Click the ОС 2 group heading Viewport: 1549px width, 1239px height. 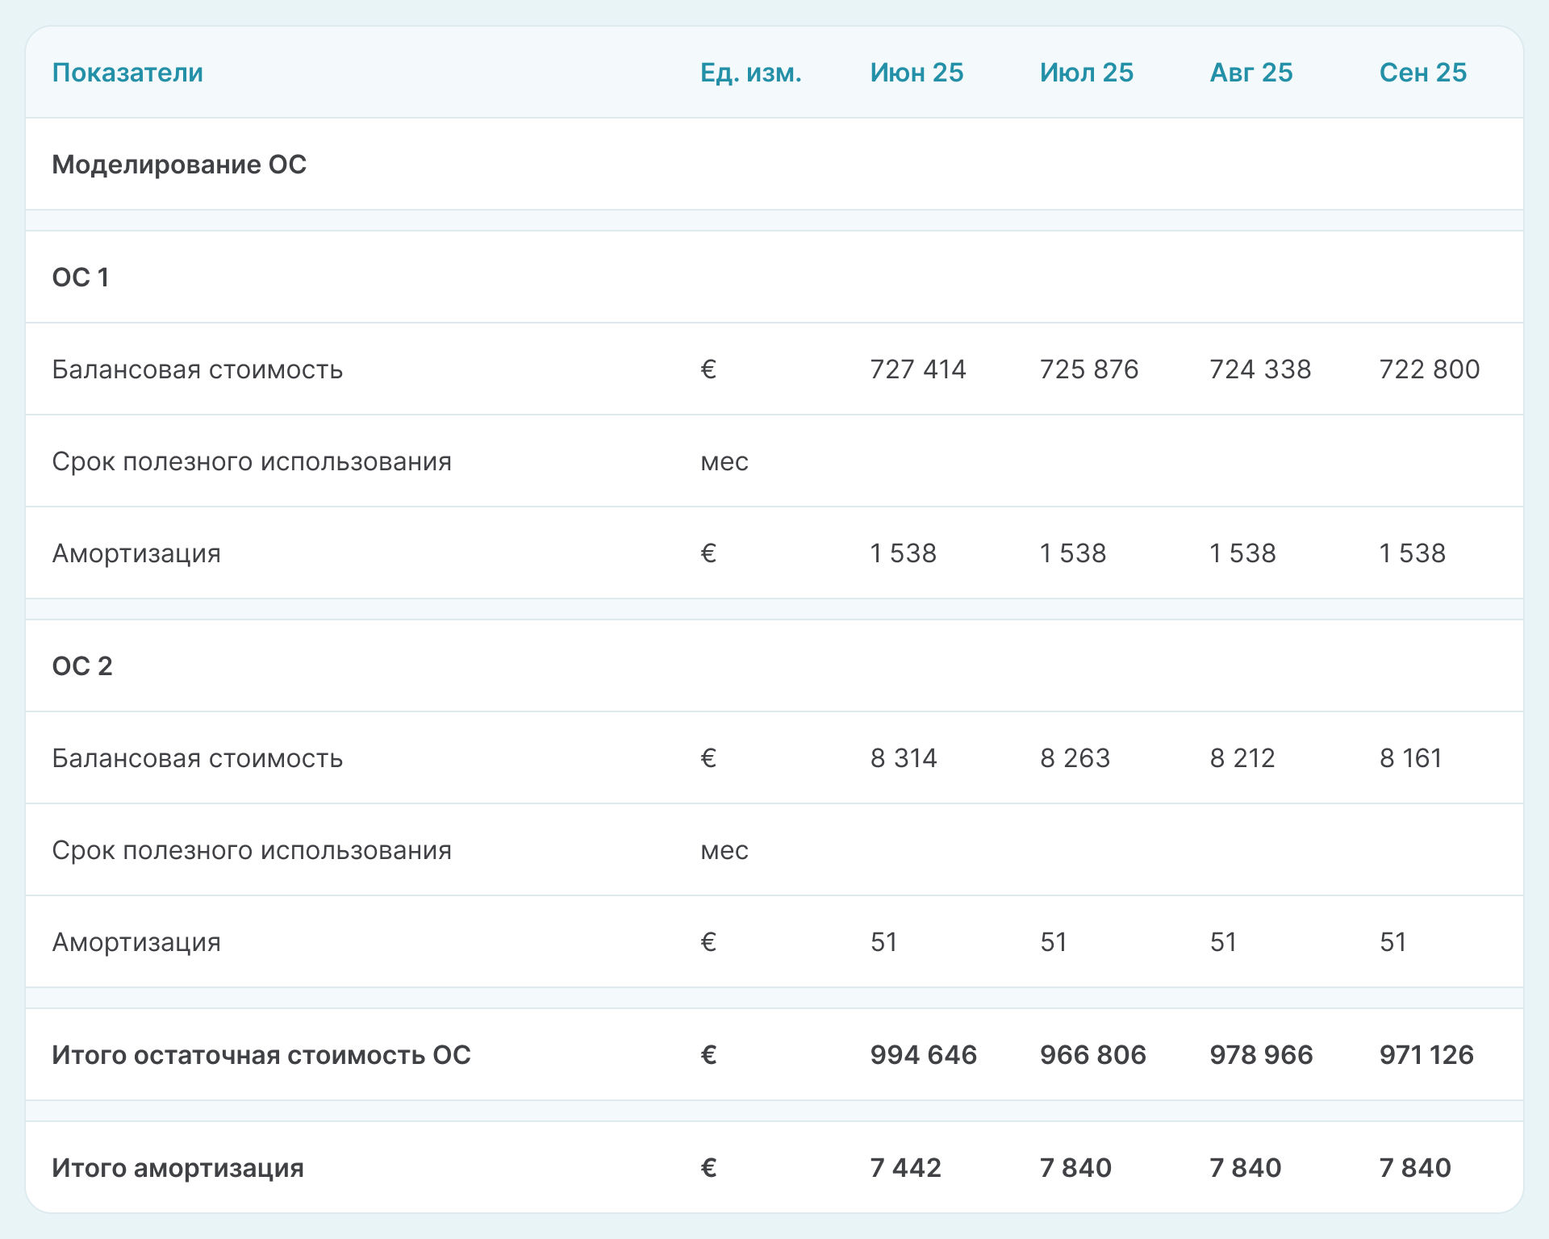[81, 666]
